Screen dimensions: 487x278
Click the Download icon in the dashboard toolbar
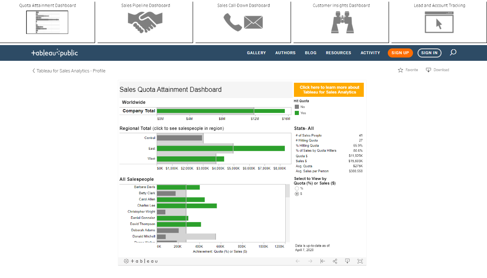pyautogui.click(x=347, y=261)
